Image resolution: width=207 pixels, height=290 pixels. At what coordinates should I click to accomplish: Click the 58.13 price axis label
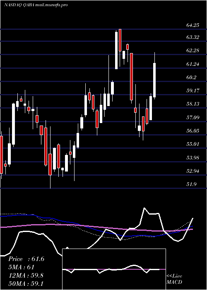[193, 104]
